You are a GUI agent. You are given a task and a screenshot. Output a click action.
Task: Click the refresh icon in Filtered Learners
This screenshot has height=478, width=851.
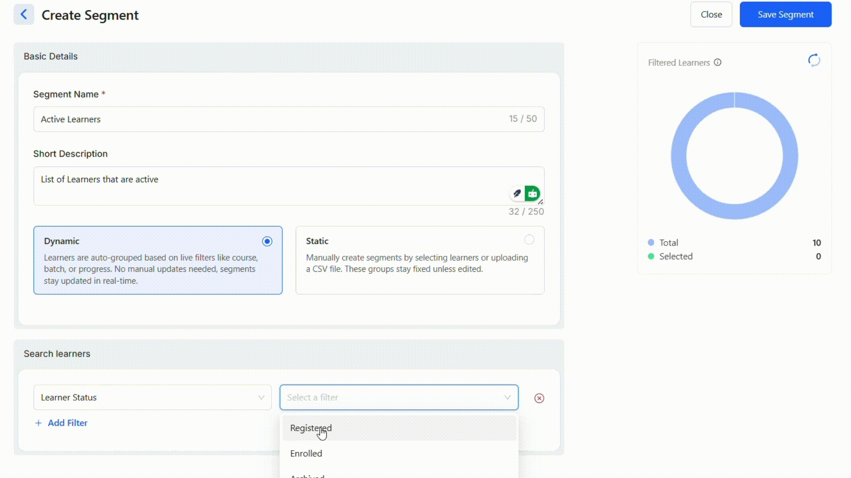click(814, 60)
